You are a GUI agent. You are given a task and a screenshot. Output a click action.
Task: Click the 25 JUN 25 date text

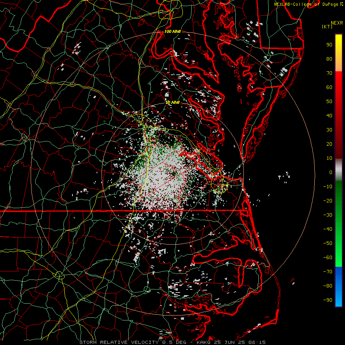(x=230, y=342)
